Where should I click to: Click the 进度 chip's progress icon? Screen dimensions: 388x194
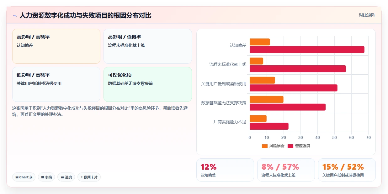[62, 177]
